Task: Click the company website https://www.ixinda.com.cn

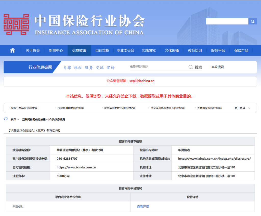Action: pyautogui.click(x=76, y=167)
